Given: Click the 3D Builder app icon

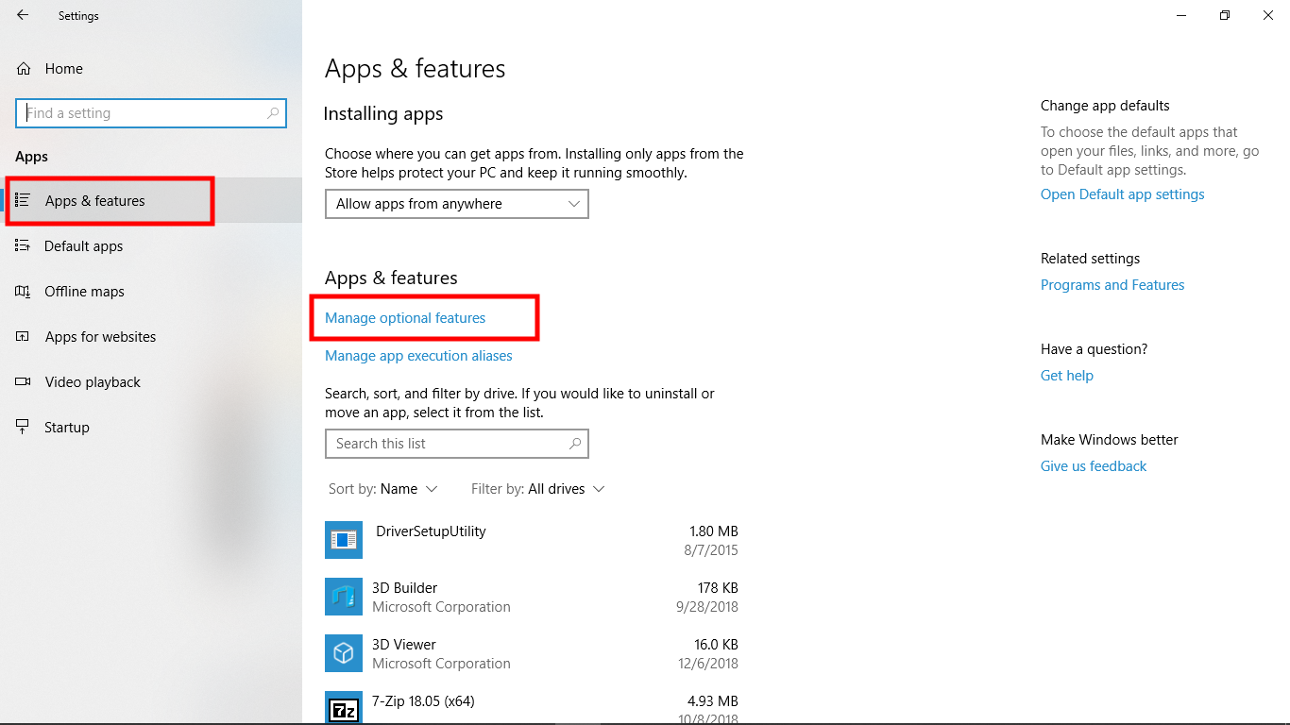Looking at the screenshot, I should pos(344,597).
